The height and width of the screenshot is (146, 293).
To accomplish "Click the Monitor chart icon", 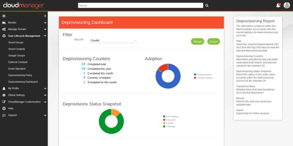I will (x=4, y=22).
